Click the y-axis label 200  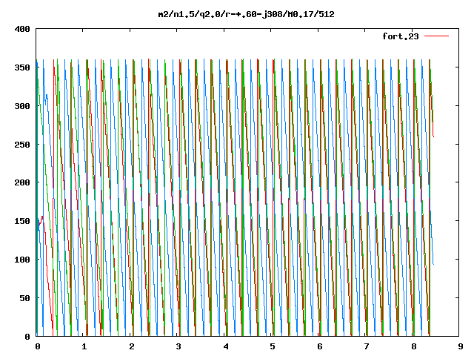pos(22,182)
